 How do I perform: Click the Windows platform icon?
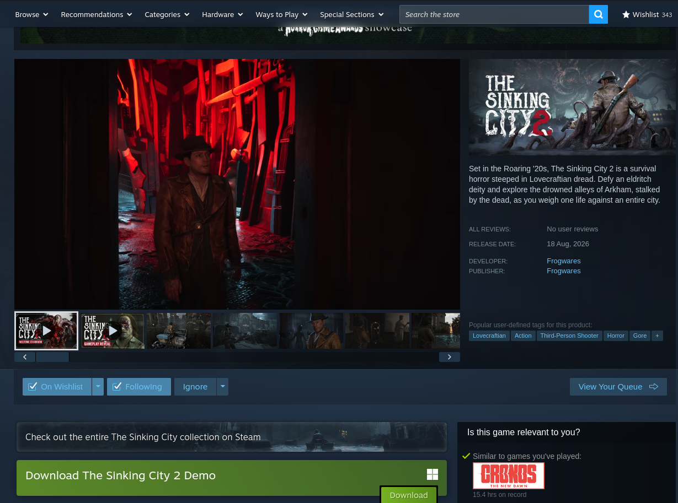pyautogui.click(x=433, y=475)
